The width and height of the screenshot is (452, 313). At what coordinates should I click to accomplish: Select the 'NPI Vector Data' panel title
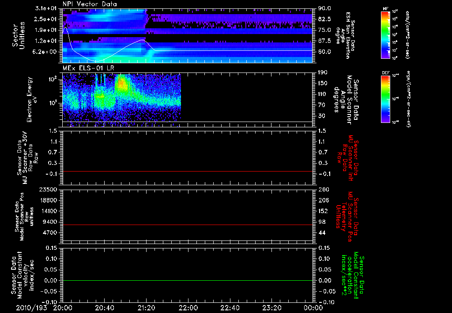(x=90, y=4)
